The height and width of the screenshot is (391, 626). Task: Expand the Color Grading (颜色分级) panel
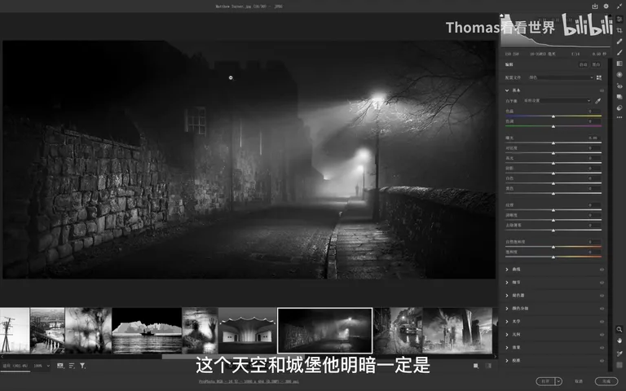click(x=507, y=309)
